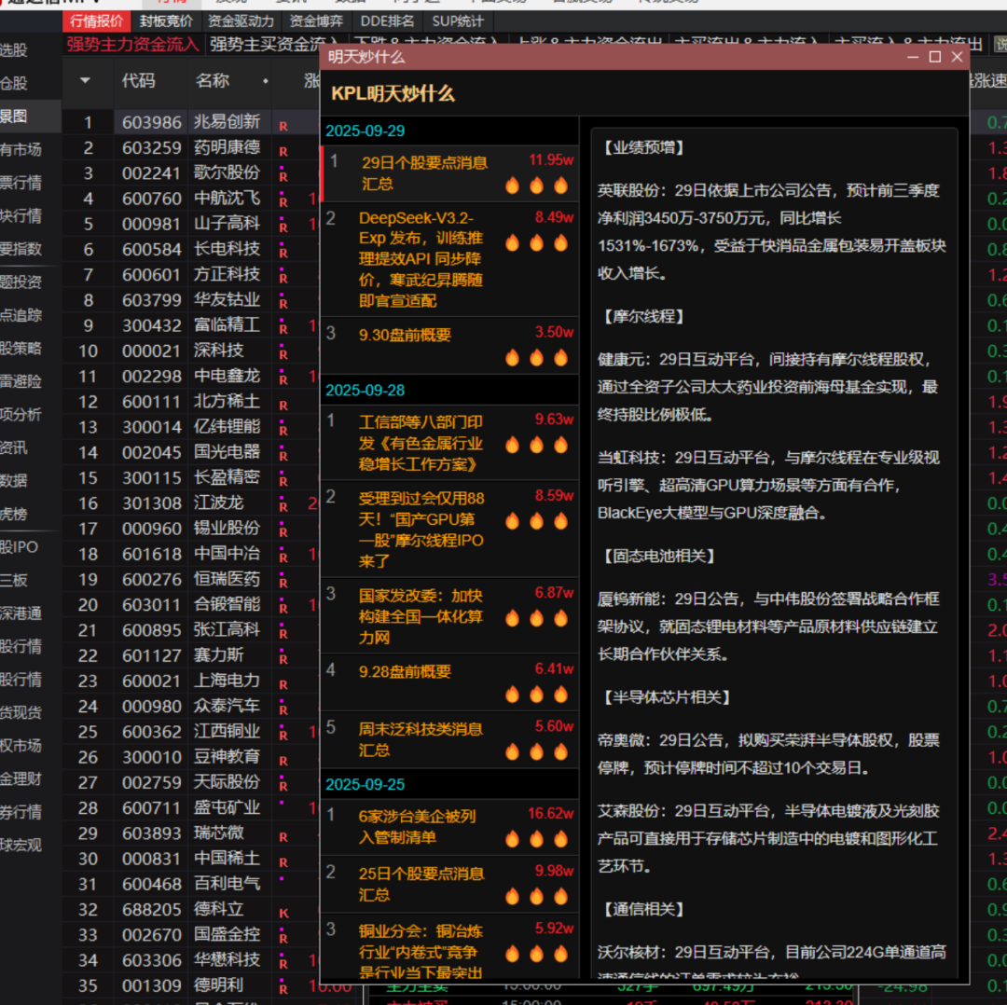Open the filter dropdown arrow in the table header
The height and width of the screenshot is (1005, 1007).
[x=87, y=82]
